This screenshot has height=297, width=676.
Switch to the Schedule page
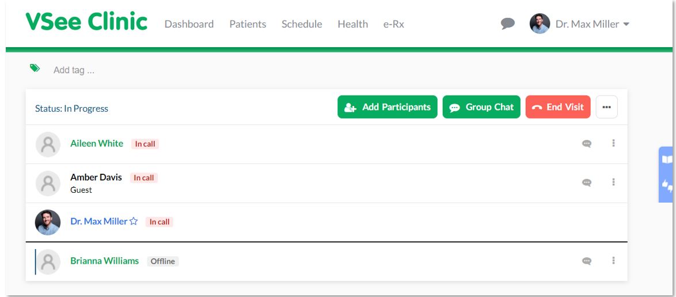[302, 24]
